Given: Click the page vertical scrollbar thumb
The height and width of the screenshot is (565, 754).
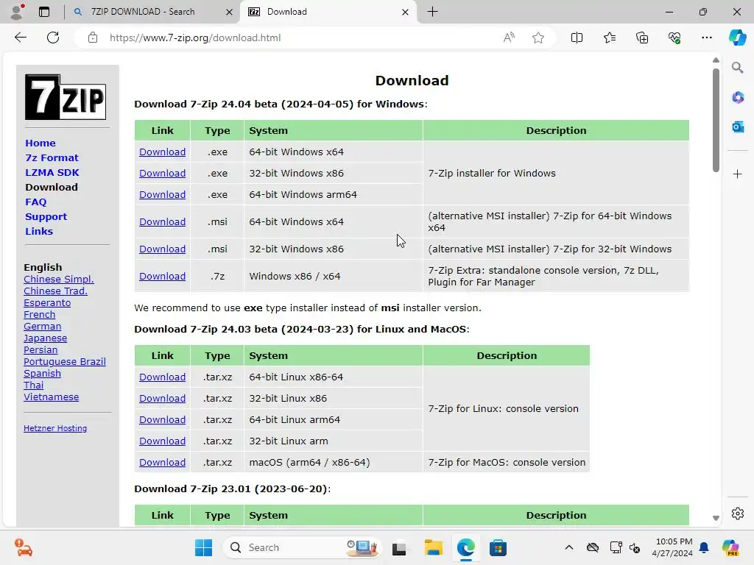Looking at the screenshot, I should 716,120.
